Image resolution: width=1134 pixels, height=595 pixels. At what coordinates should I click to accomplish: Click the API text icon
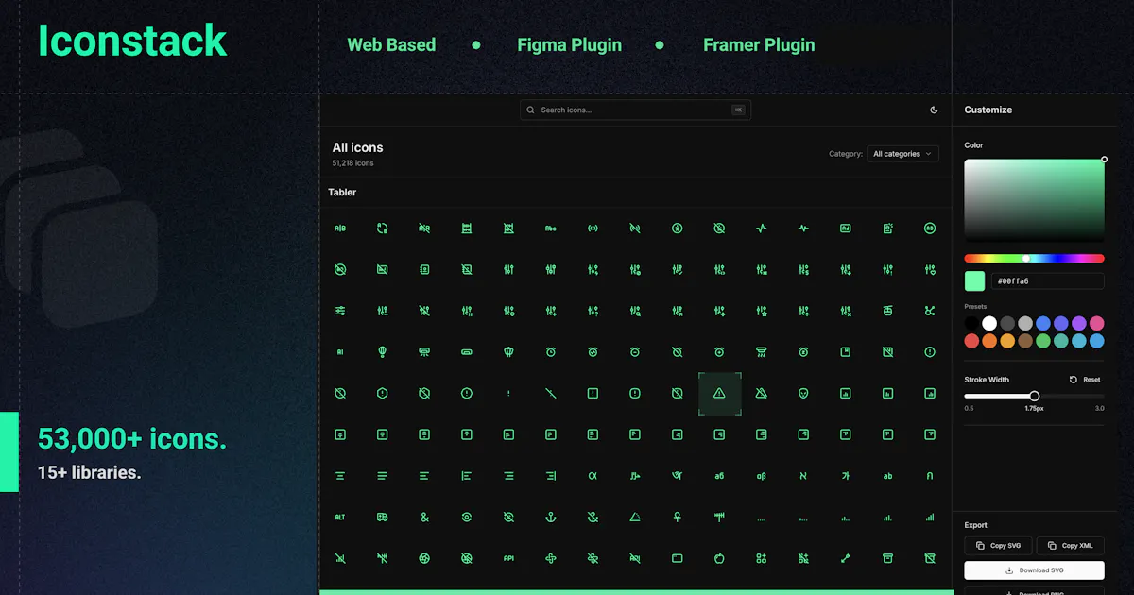(x=508, y=558)
